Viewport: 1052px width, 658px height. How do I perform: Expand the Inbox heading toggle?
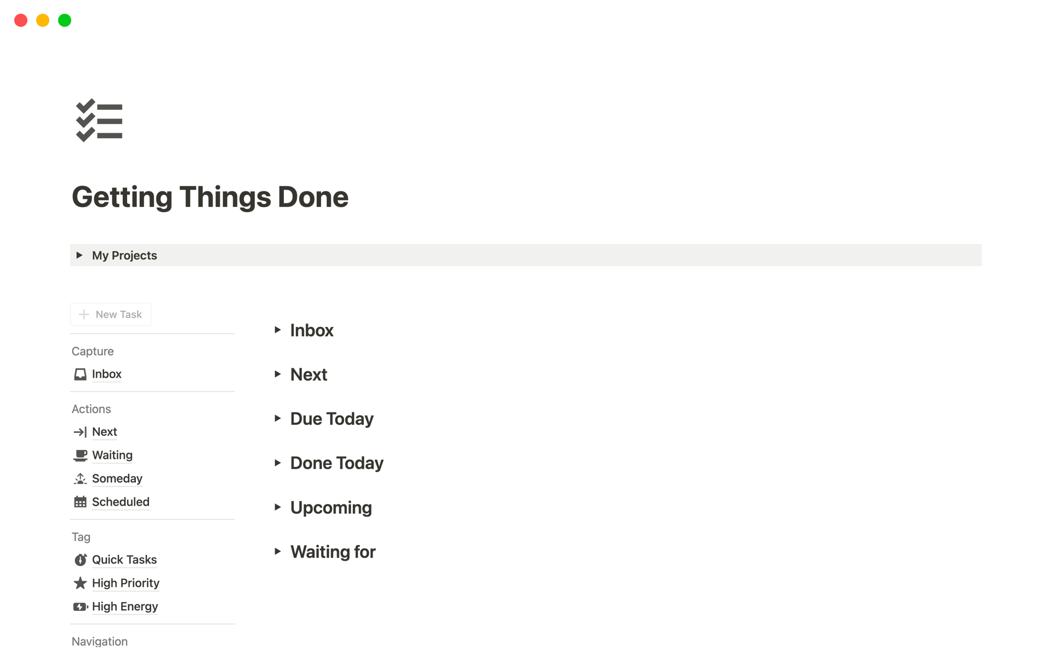tap(278, 330)
